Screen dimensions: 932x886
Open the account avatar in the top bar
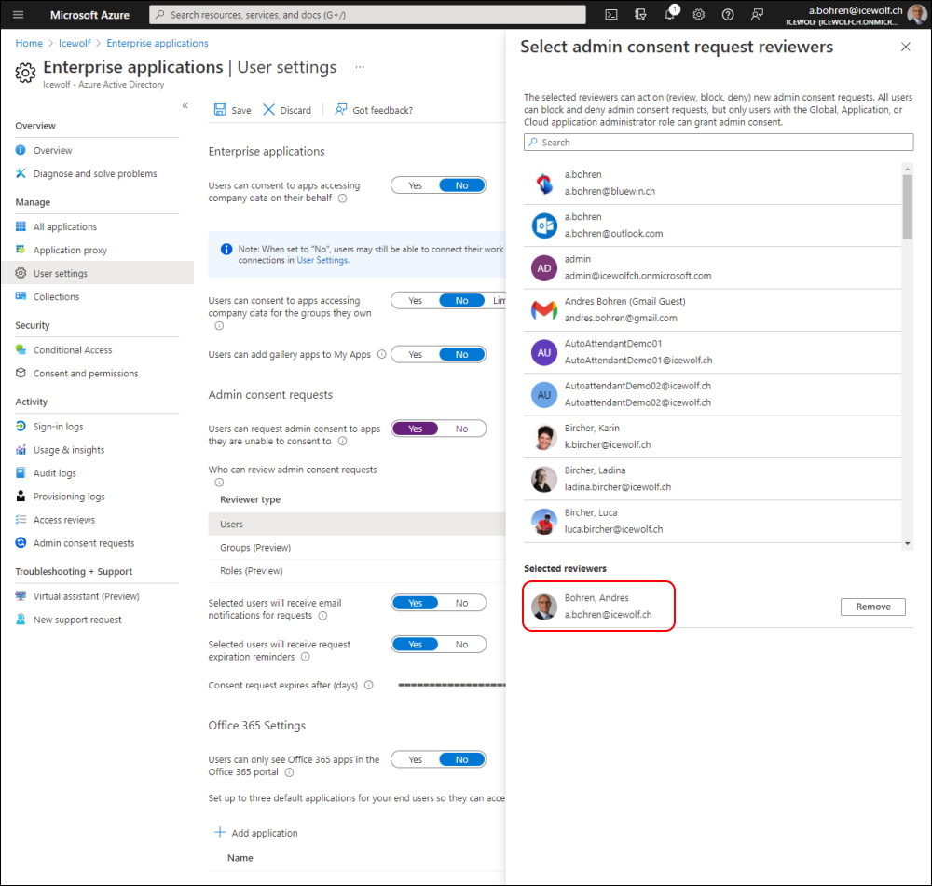(916, 15)
